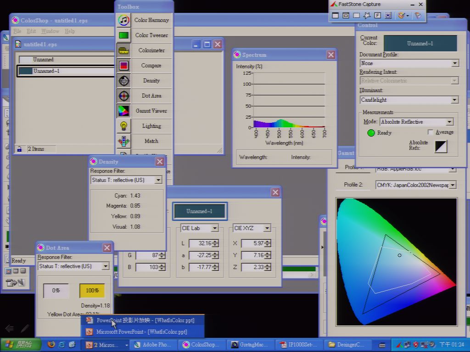
Task: Open the Window menu
Action: click(50, 31)
